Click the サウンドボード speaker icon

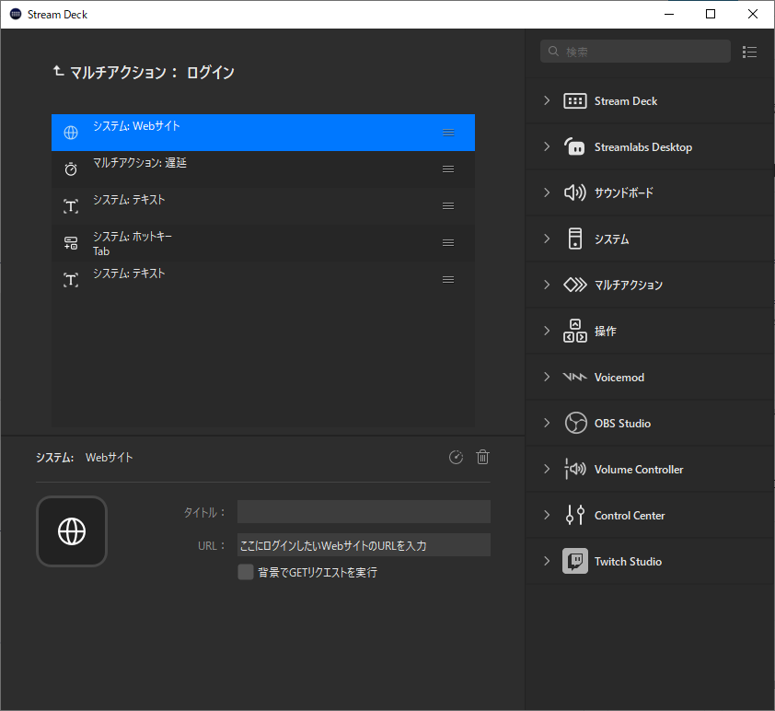click(x=575, y=192)
